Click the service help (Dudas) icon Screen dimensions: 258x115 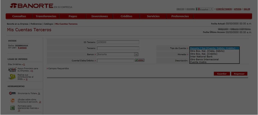[13, 101]
